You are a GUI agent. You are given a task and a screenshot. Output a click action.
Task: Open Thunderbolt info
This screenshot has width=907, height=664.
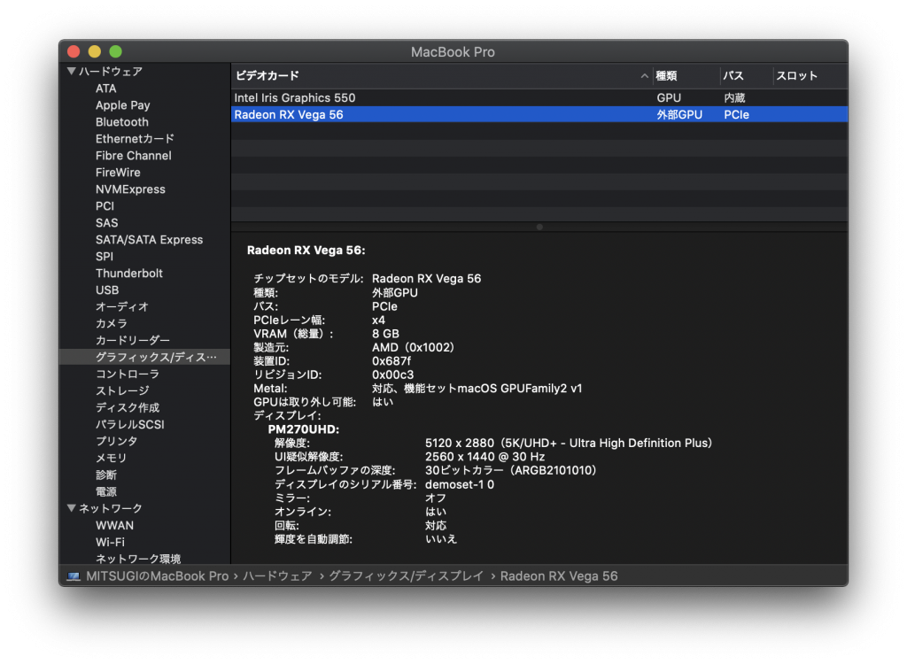(x=129, y=273)
